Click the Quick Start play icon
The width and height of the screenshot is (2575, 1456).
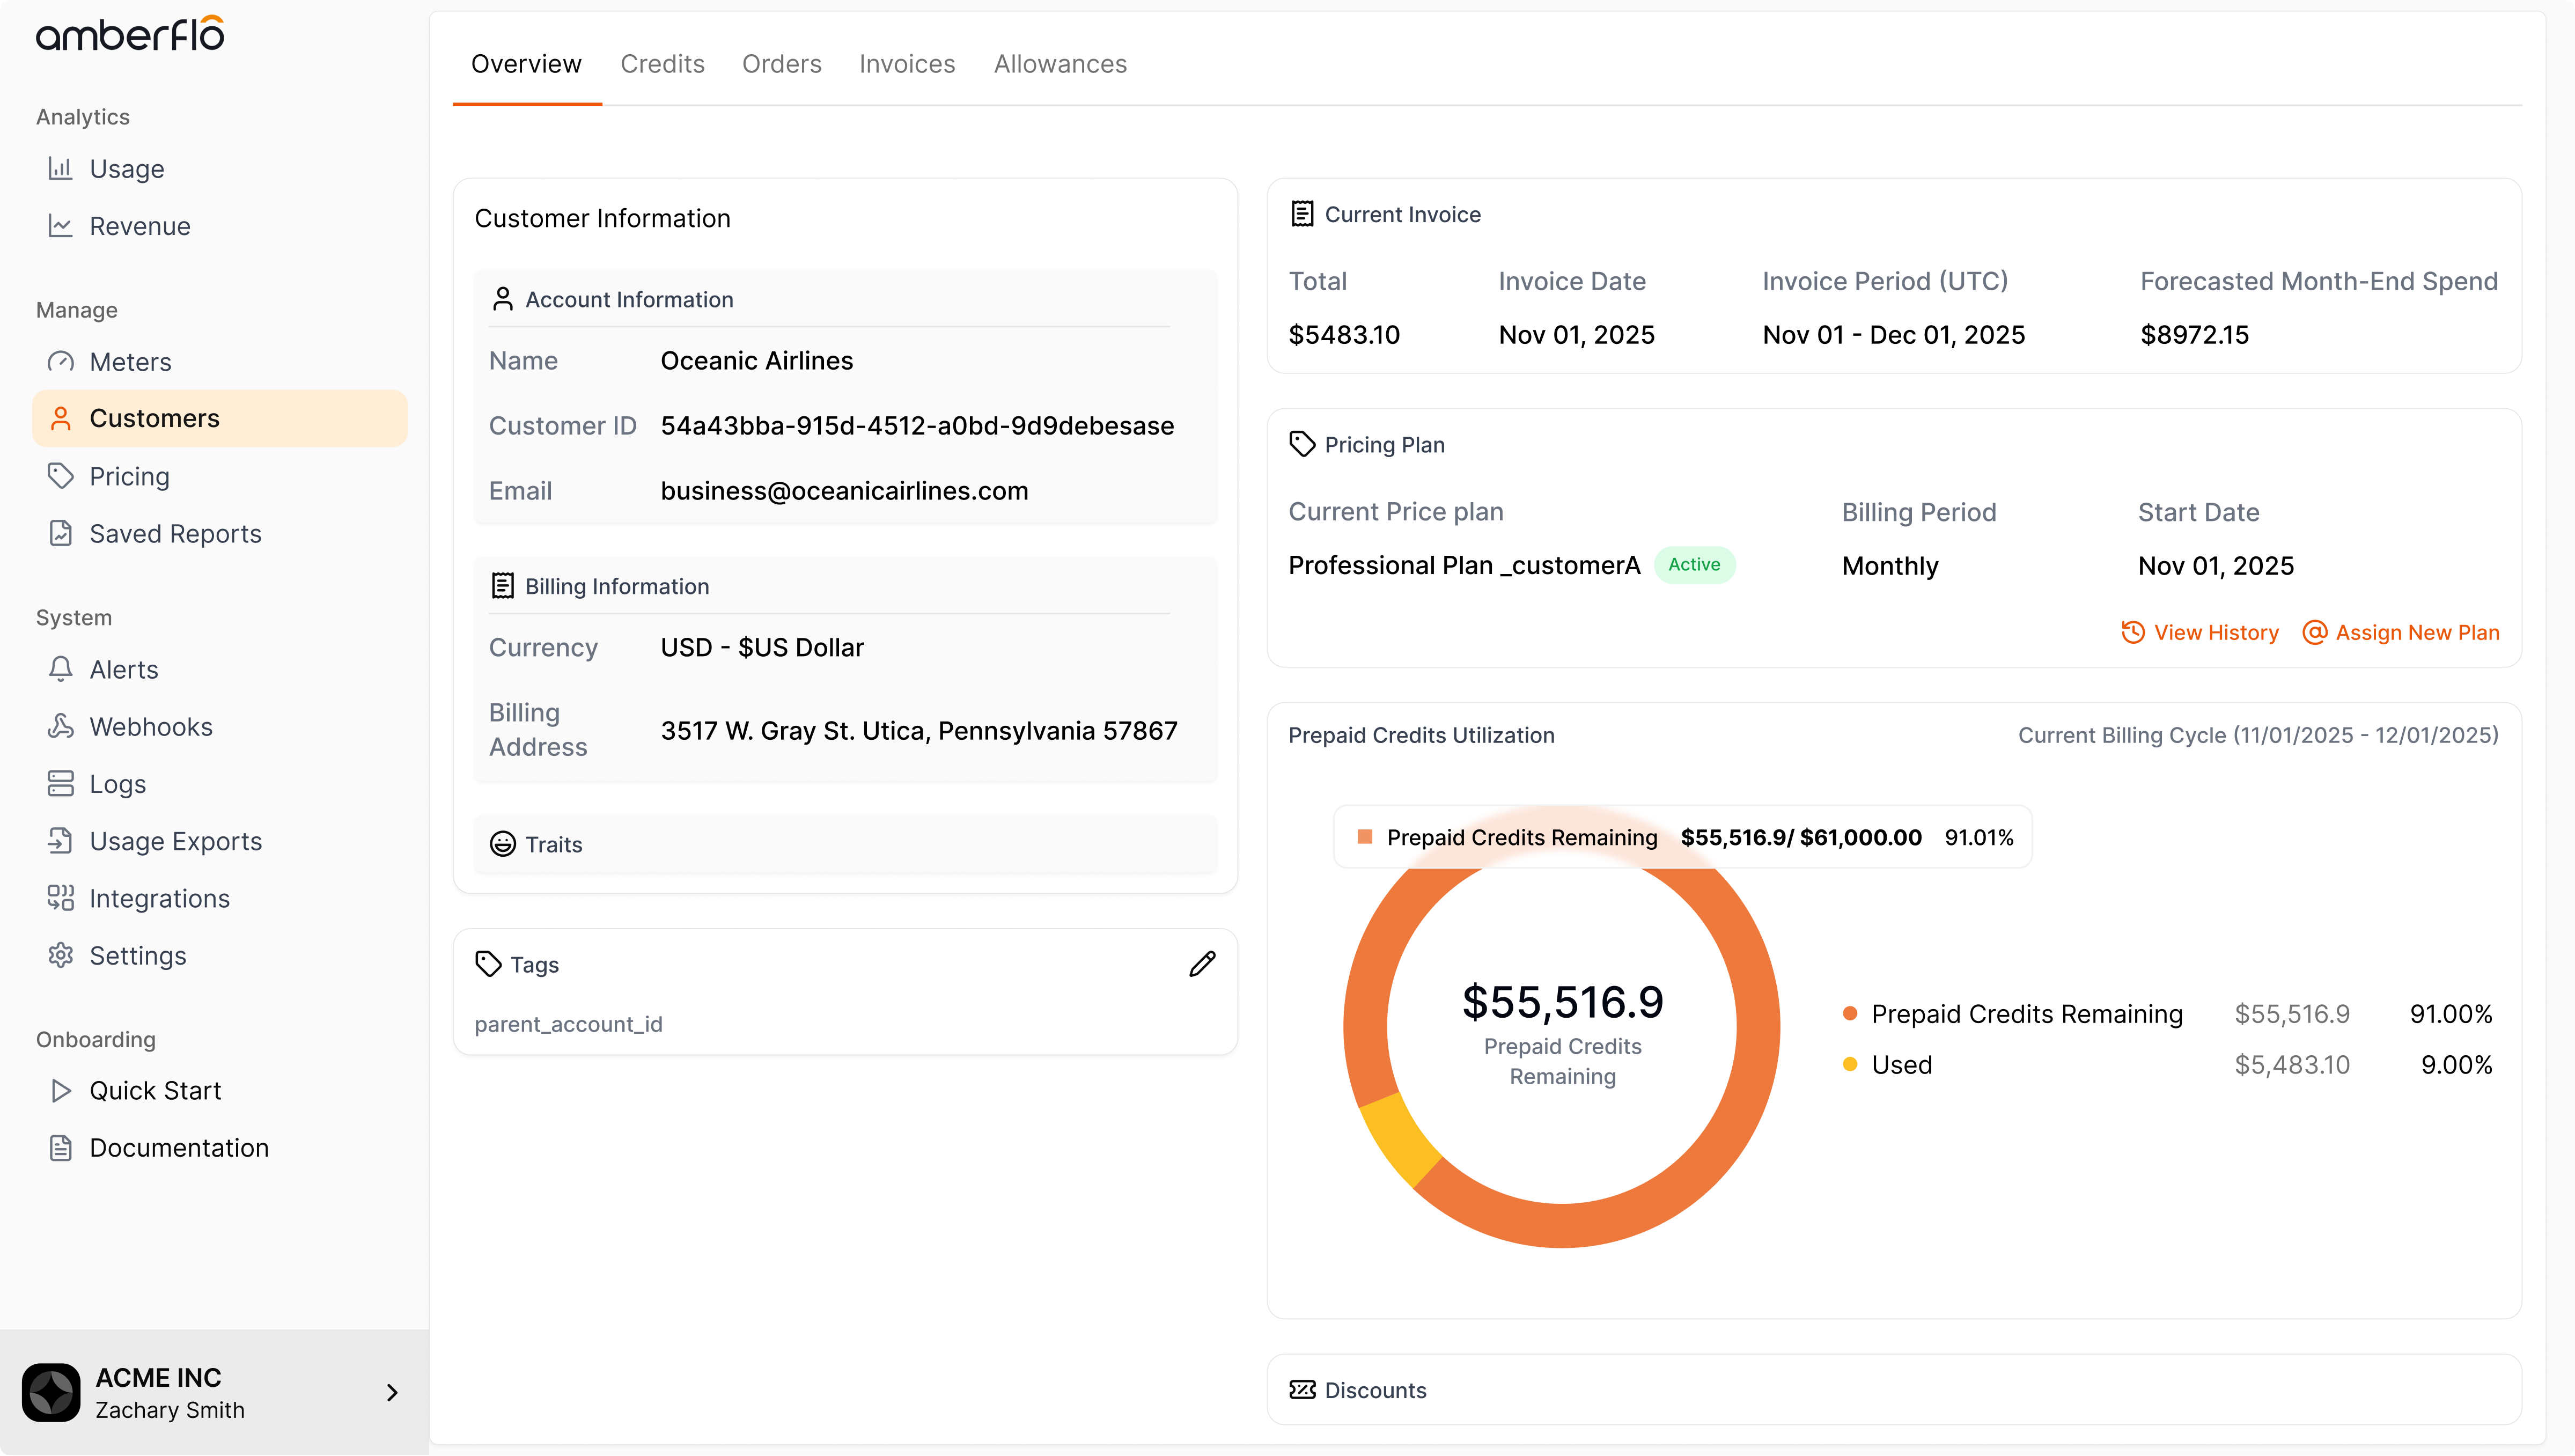(x=61, y=1090)
